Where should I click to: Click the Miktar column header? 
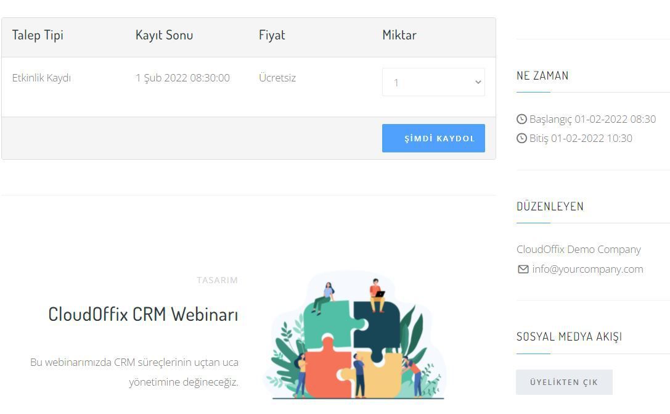pos(399,35)
